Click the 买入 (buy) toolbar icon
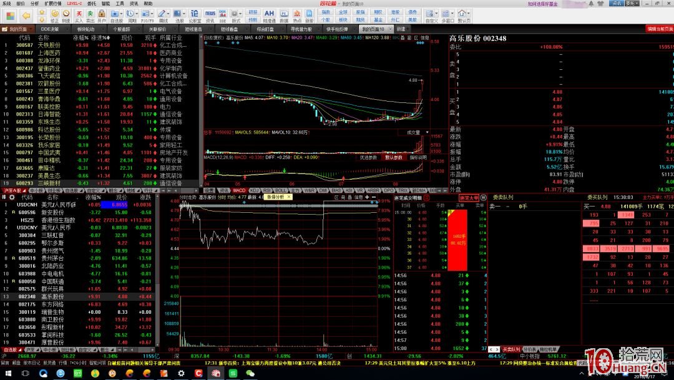 [79, 14]
